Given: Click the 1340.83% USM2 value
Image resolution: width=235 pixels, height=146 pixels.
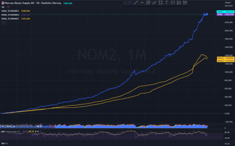Looking at the screenshot, I should click(x=25, y=11).
